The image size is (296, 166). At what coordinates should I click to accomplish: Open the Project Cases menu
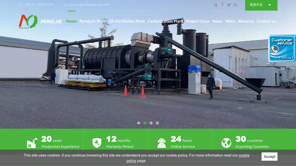(198, 21)
